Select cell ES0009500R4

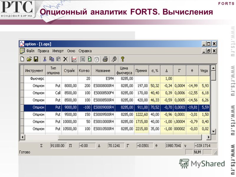[103, 114]
